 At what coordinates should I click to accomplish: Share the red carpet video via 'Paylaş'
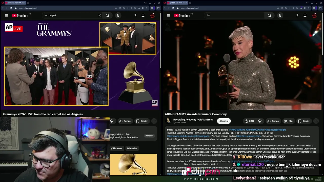(x=125, y=121)
